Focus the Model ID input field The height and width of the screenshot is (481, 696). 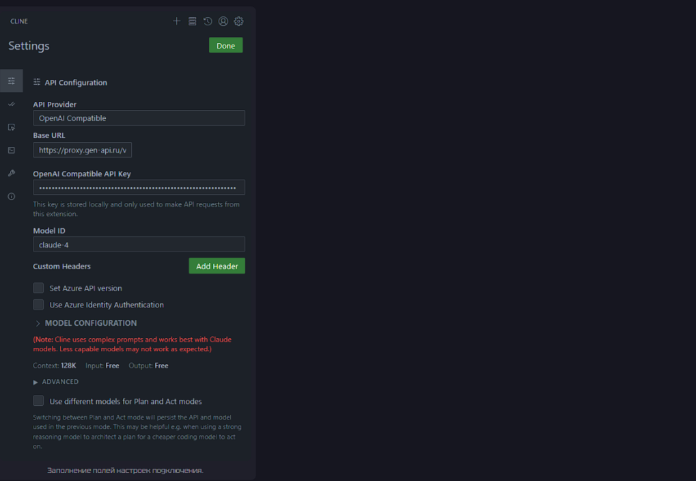(x=139, y=245)
